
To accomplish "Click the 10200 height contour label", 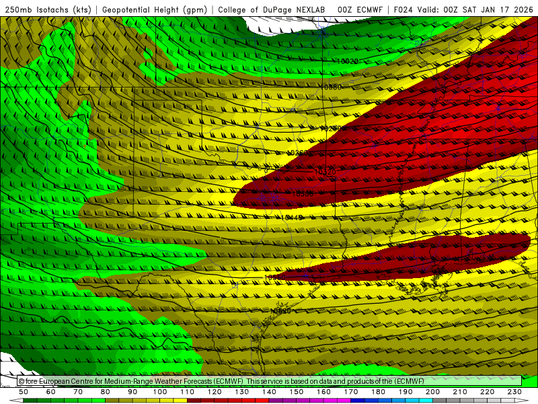I will pyautogui.click(x=331, y=129).
